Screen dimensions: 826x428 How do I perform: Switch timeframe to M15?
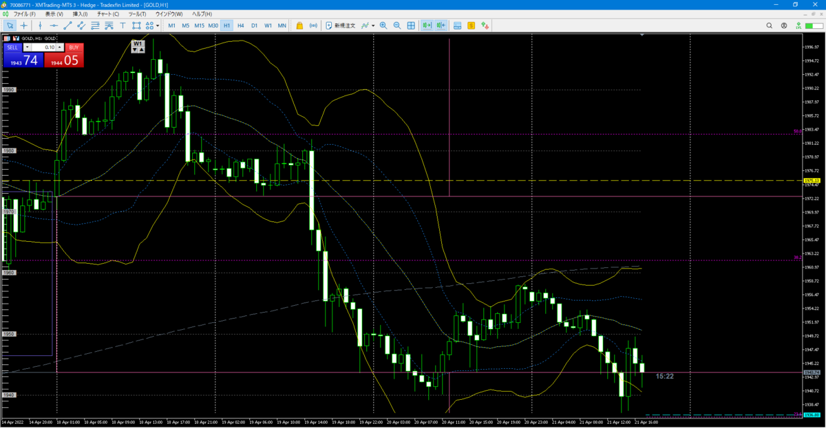(x=199, y=25)
